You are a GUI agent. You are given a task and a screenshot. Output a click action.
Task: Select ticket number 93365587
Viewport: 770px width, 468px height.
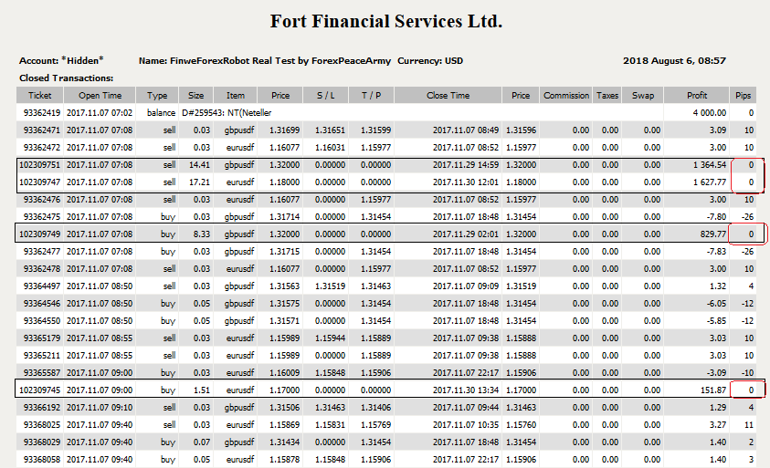point(42,373)
